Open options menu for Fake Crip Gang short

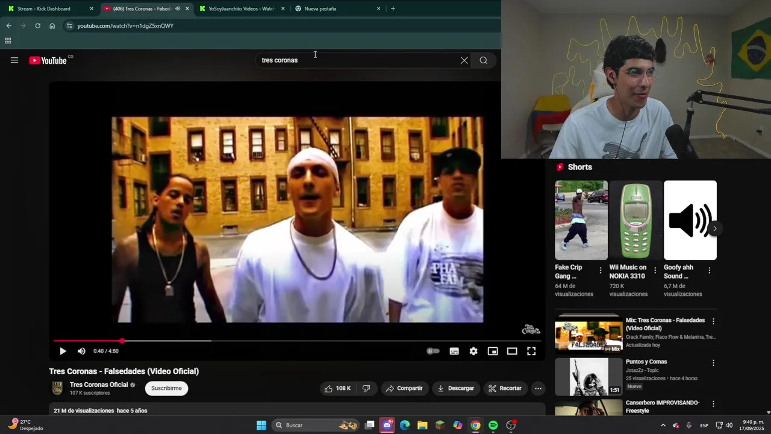click(x=601, y=271)
